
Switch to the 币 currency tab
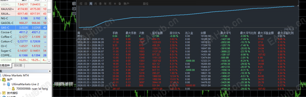click(x=110, y=4)
